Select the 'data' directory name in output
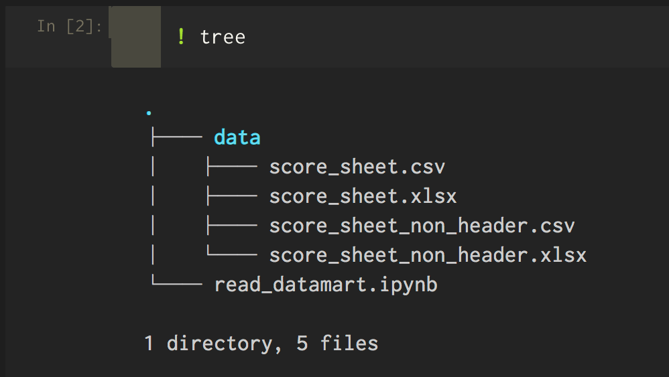This screenshot has width=669, height=377. 237,137
